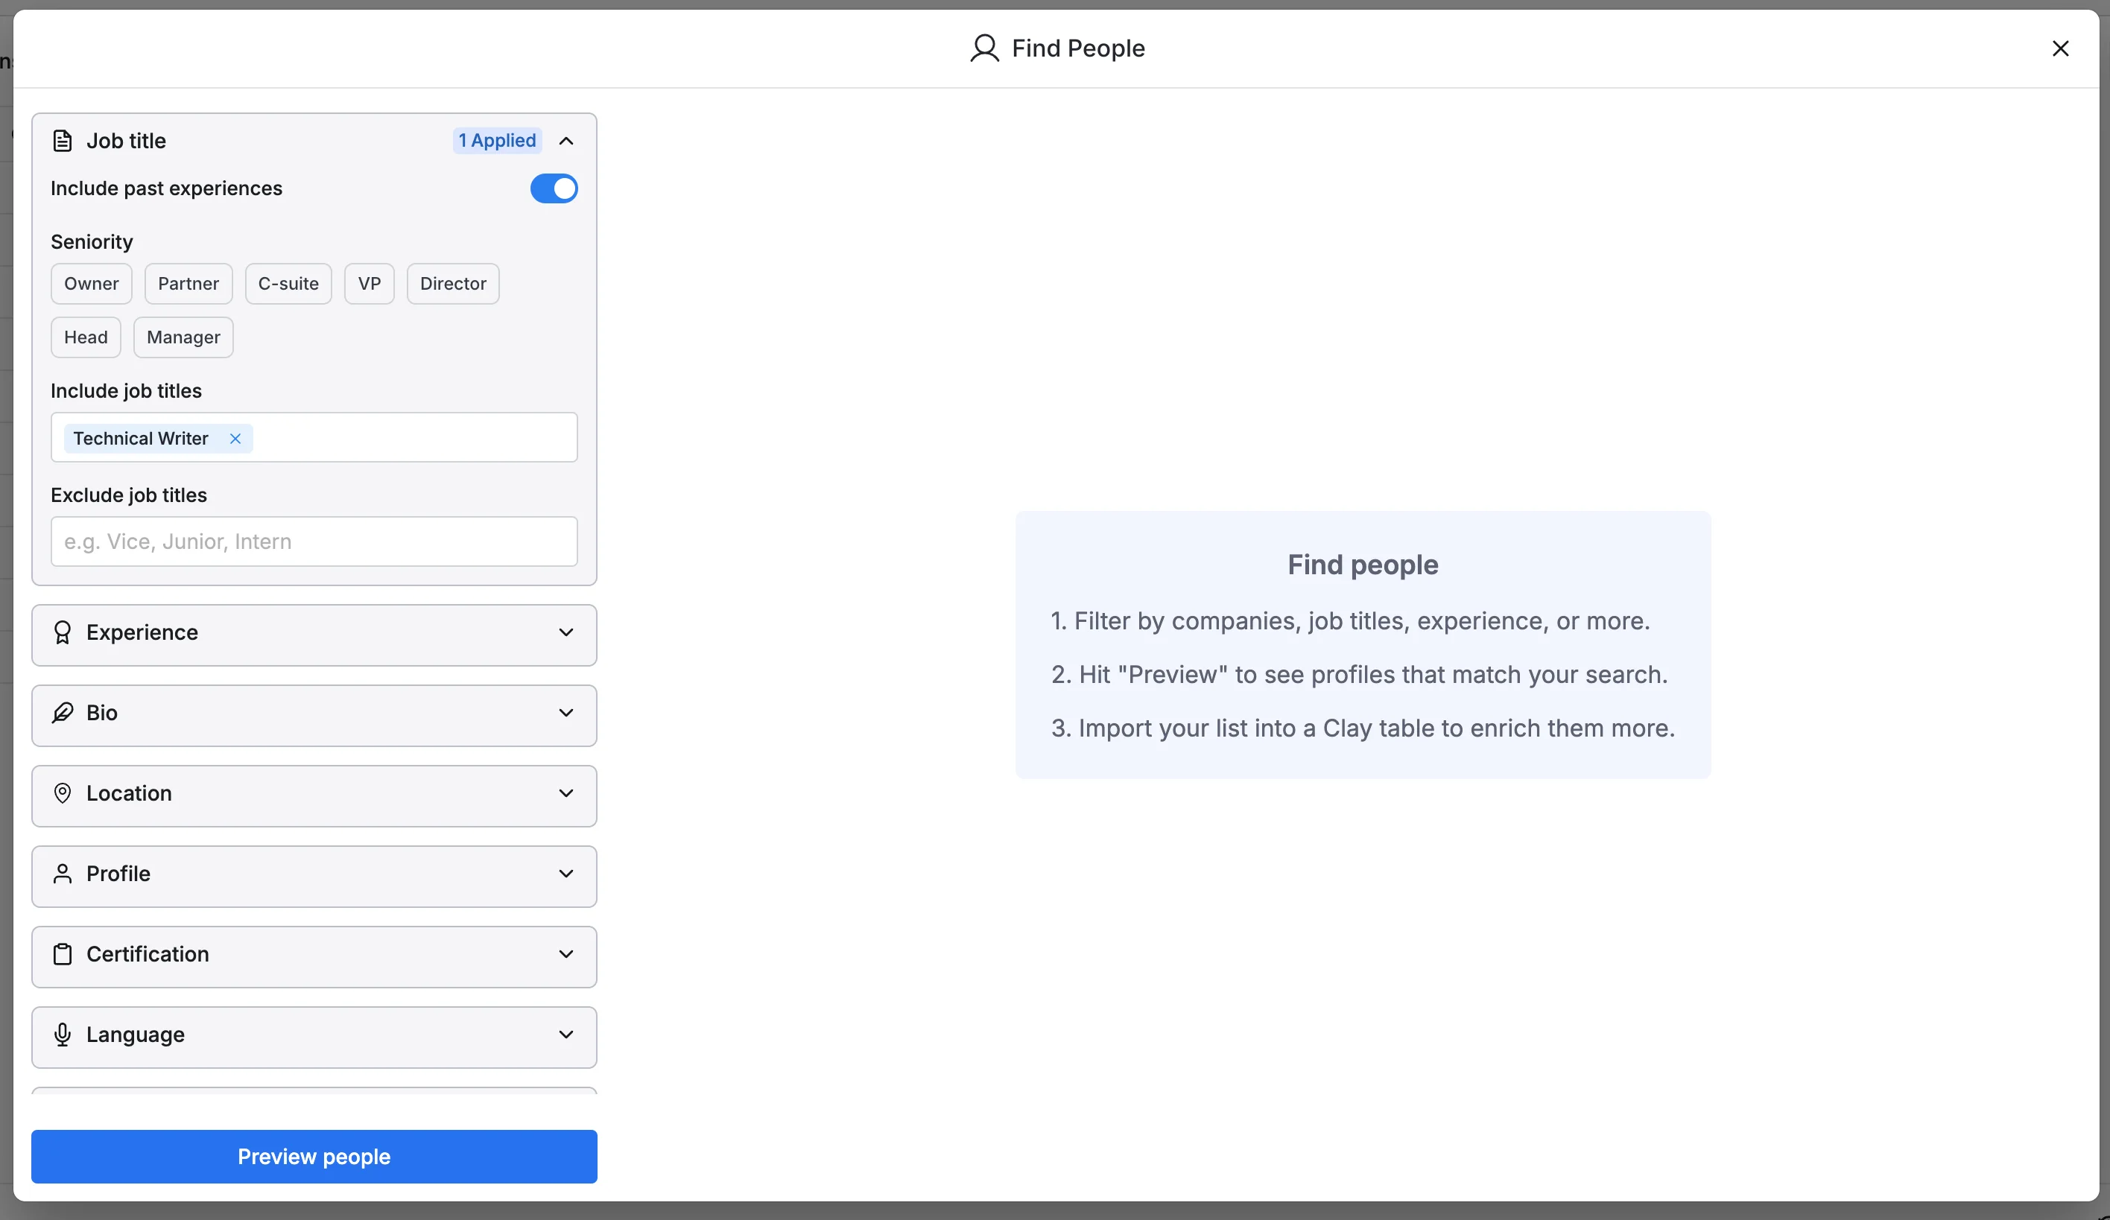The width and height of the screenshot is (2110, 1220).
Task: Select the Director seniority chip
Action: point(452,284)
